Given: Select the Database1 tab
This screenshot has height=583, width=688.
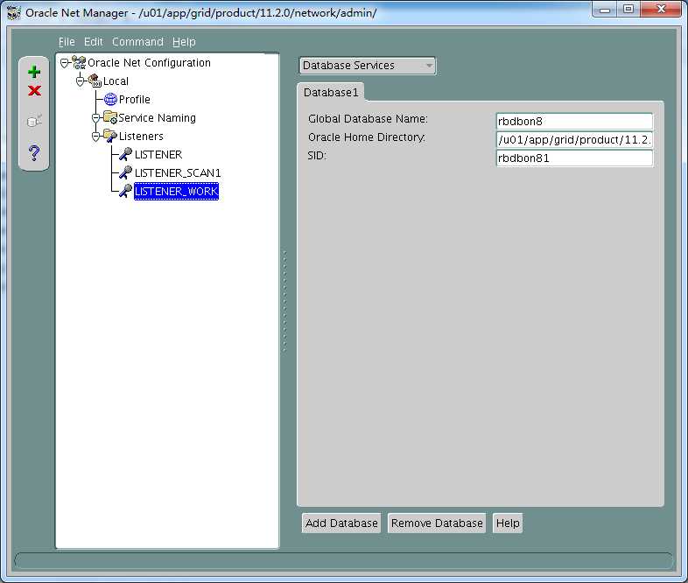Looking at the screenshot, I should coord(331,93).
